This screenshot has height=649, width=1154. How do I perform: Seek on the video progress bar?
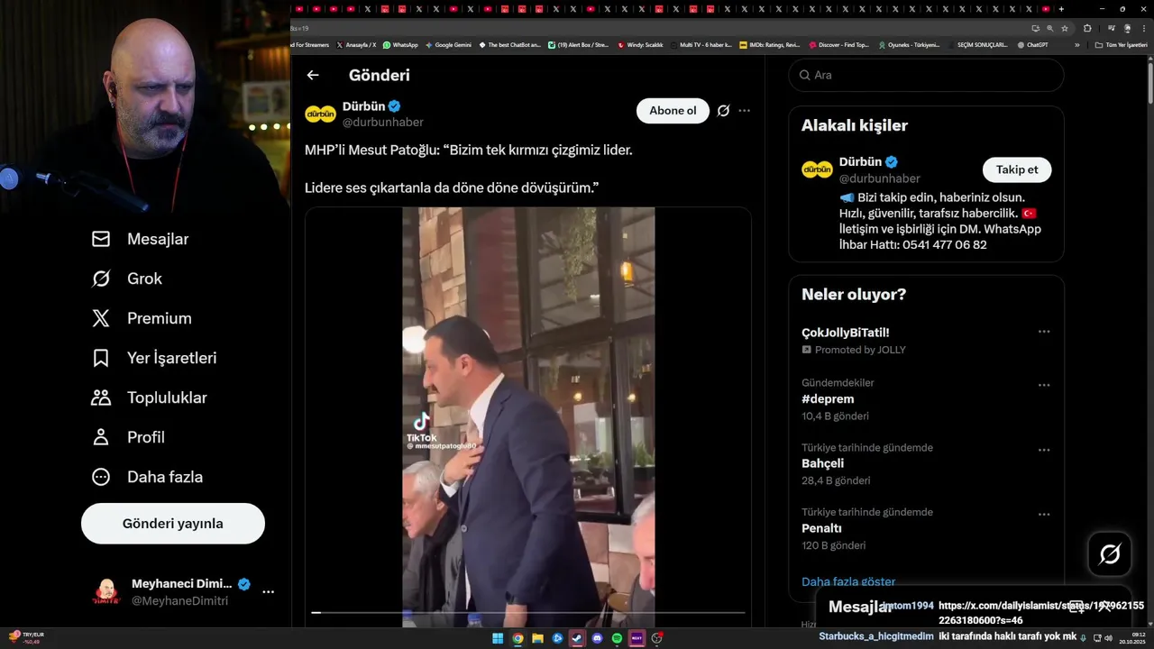point(528,612)
